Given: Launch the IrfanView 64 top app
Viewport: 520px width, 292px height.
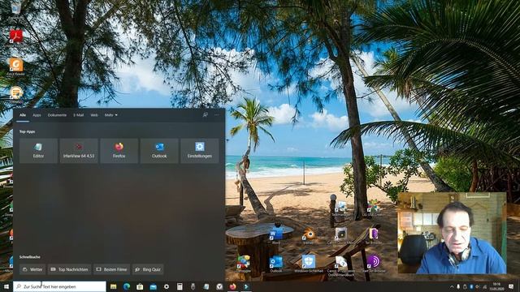Looking at the screenshot, I should point(79,151).
